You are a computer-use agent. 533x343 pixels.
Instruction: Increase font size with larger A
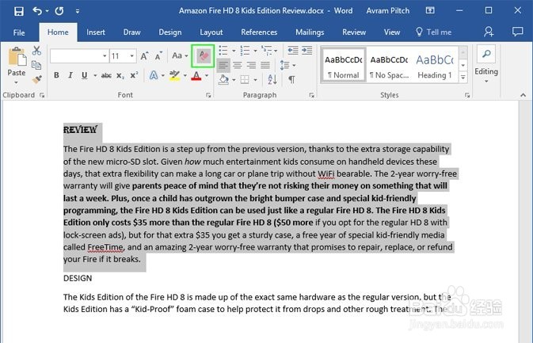(144, 55)
